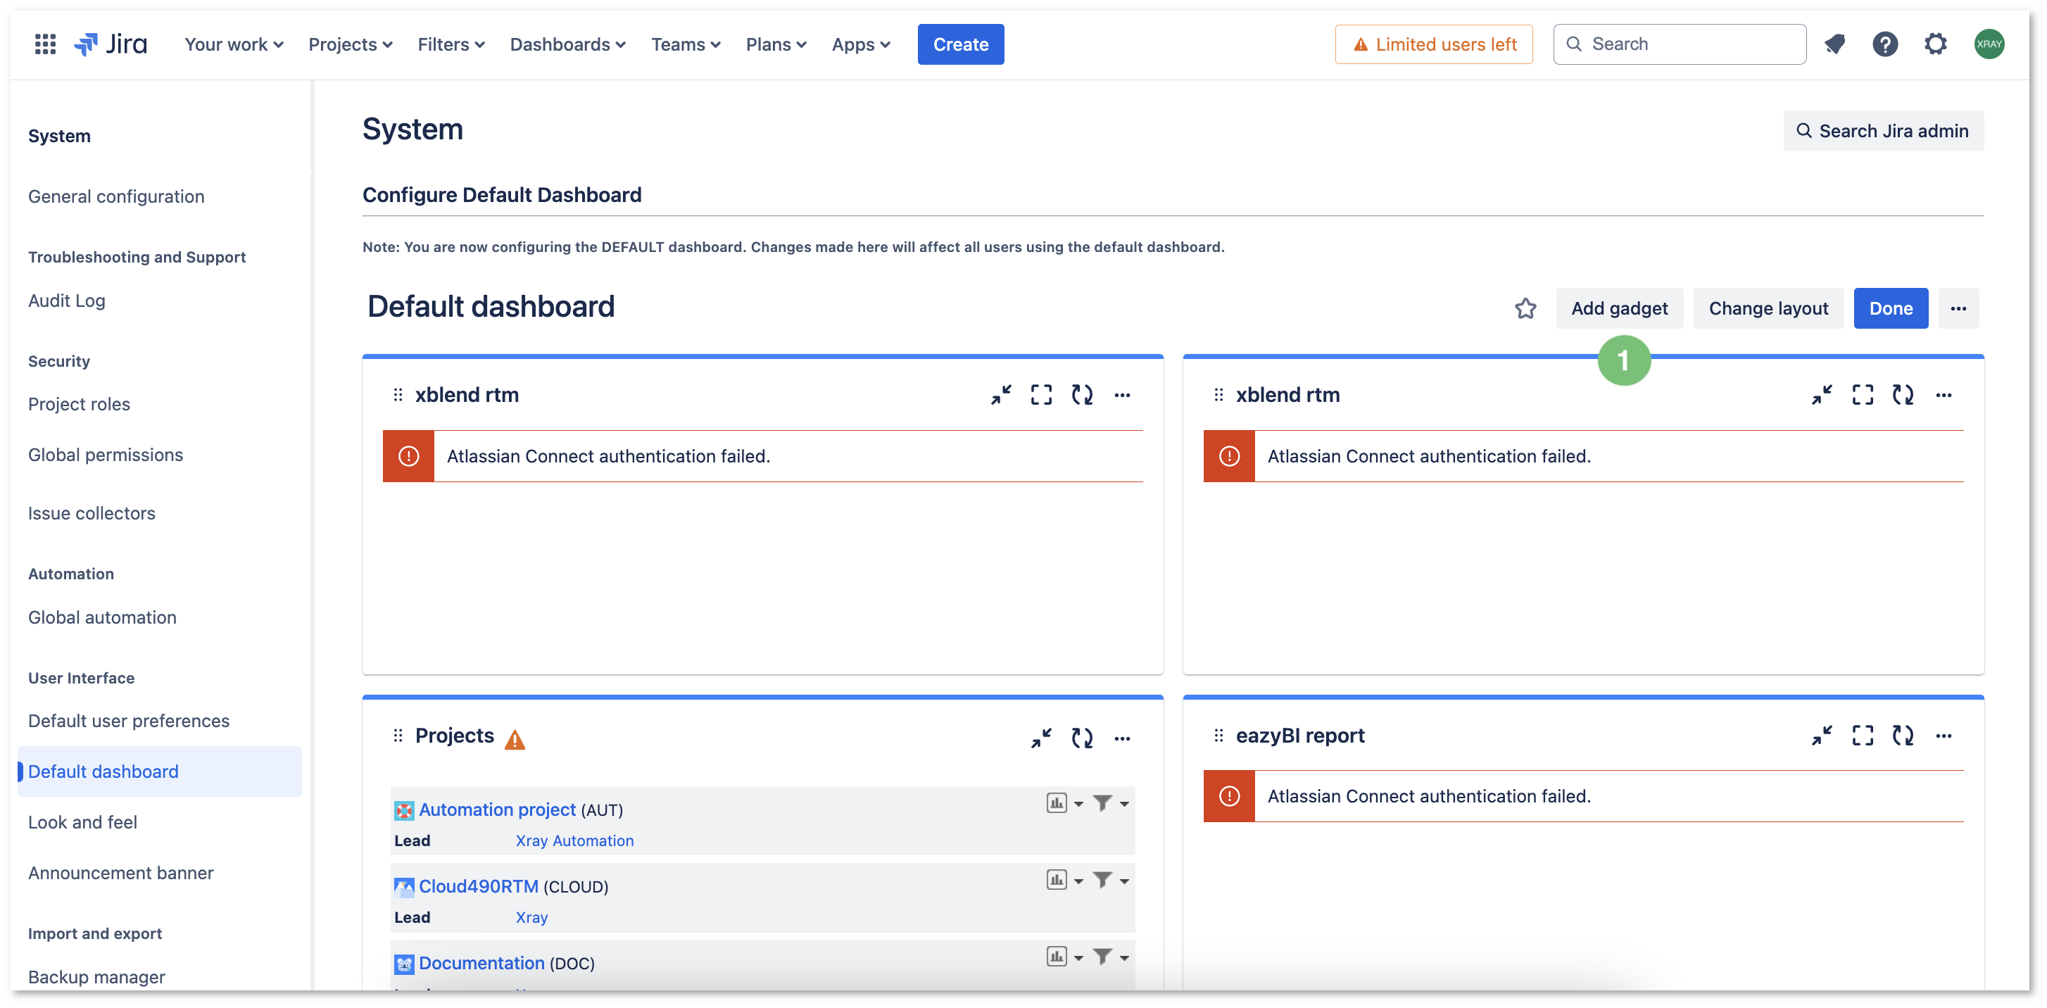The width and height of the screenshot is (2047, 1008).
Task: Open Automation project filter dropdown
Action: click(1110, 803)
